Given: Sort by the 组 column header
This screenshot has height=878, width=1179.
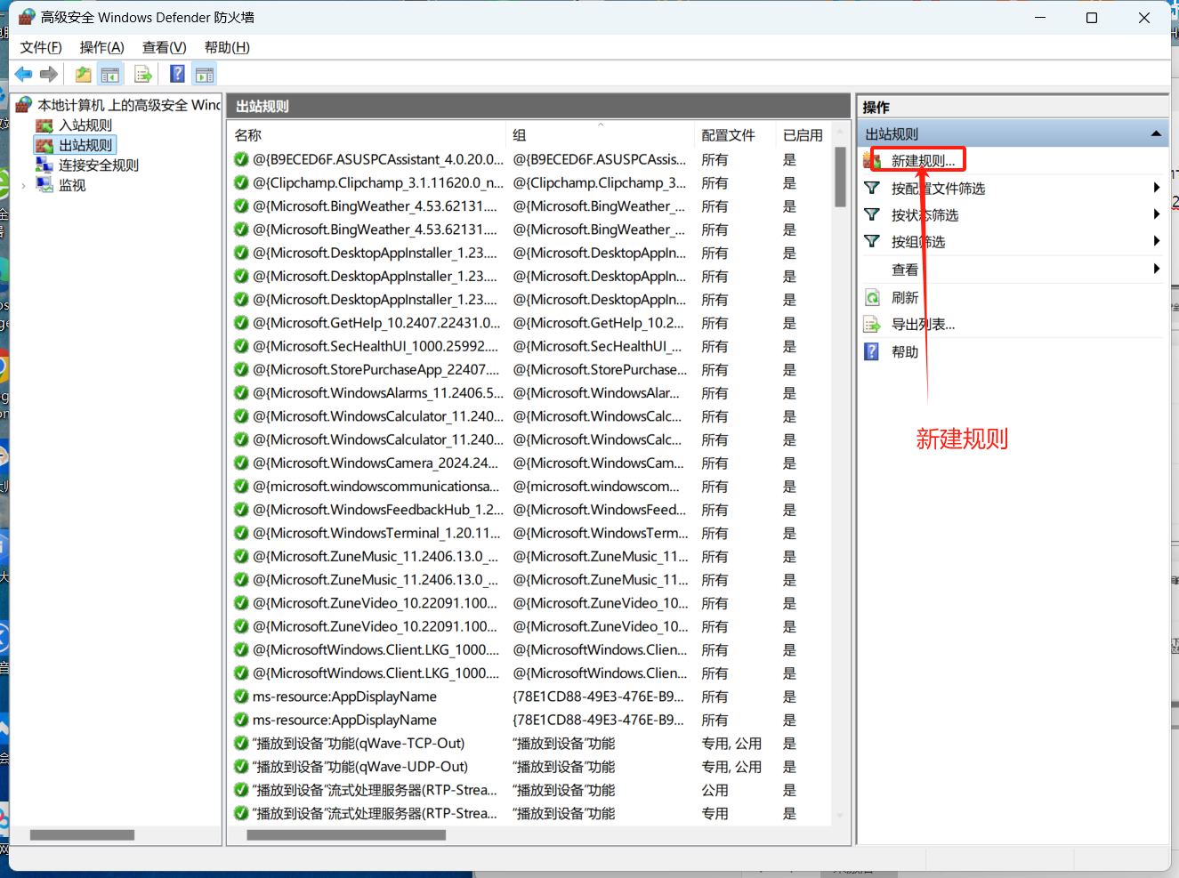Looking at the screenshot, I should [x=600, y=135].
